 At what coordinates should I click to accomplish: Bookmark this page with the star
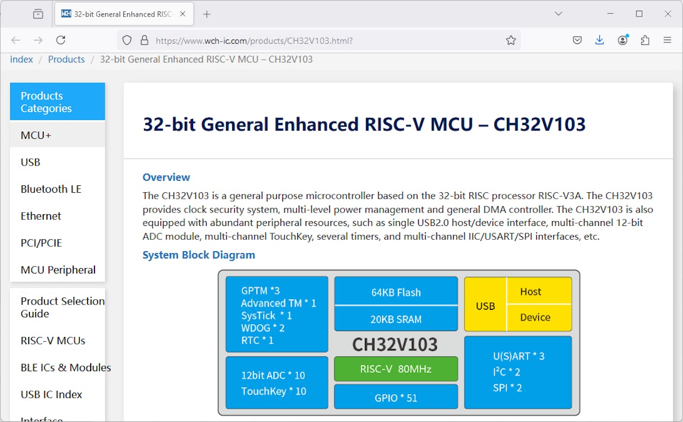click(x=511, y=40)
